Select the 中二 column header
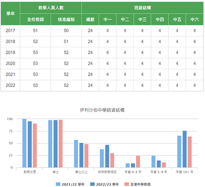 tap(125, 19)
